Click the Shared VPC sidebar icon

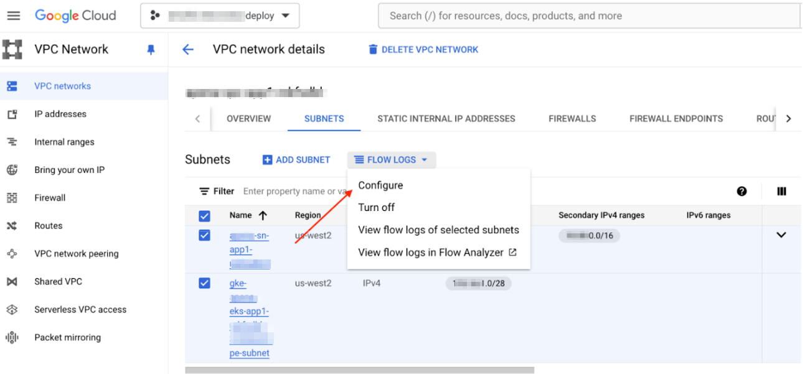[12, 282]
